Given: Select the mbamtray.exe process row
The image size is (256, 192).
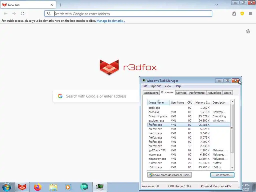Looking at the screenshot, I should [188, 159].
